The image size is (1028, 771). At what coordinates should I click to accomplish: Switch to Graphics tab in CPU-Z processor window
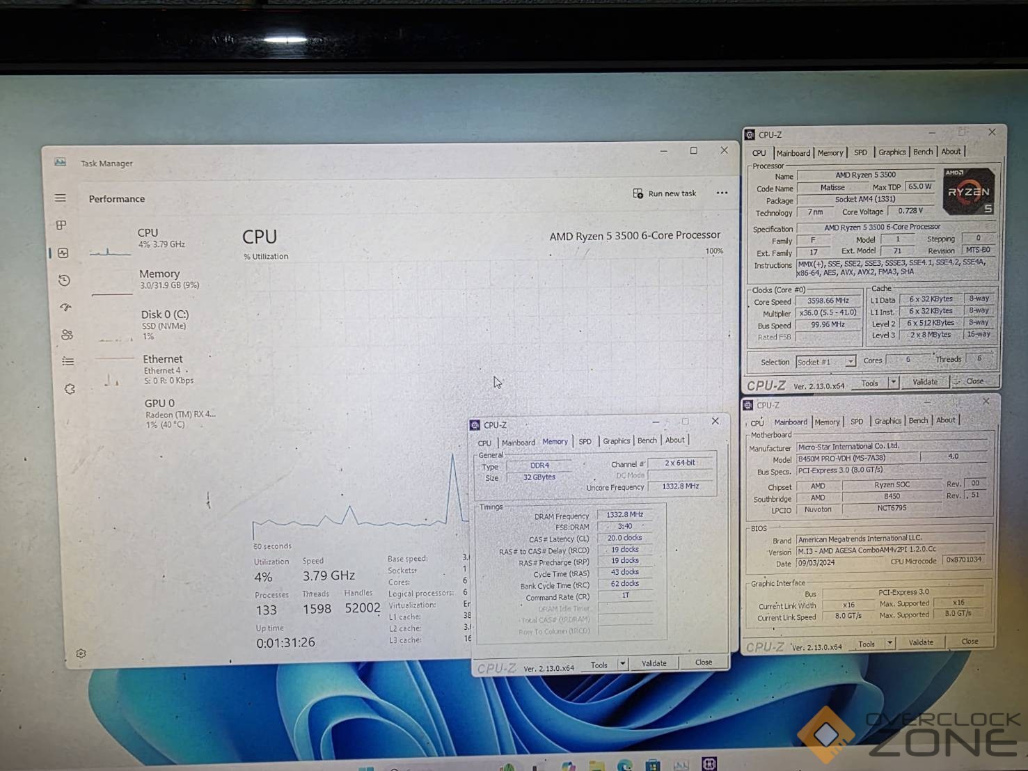[x=892, y=152]
